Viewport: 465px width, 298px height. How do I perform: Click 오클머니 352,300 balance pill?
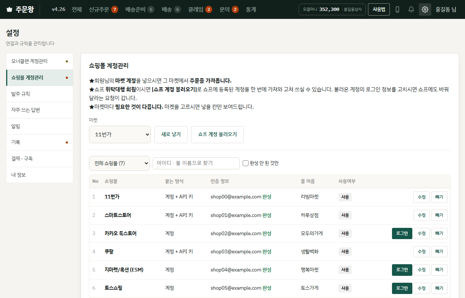[x=332, y=9]
